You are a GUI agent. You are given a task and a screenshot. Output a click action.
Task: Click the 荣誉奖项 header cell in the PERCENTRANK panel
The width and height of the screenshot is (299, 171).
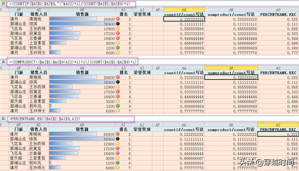pyautogui.click(x=142, y=129)
